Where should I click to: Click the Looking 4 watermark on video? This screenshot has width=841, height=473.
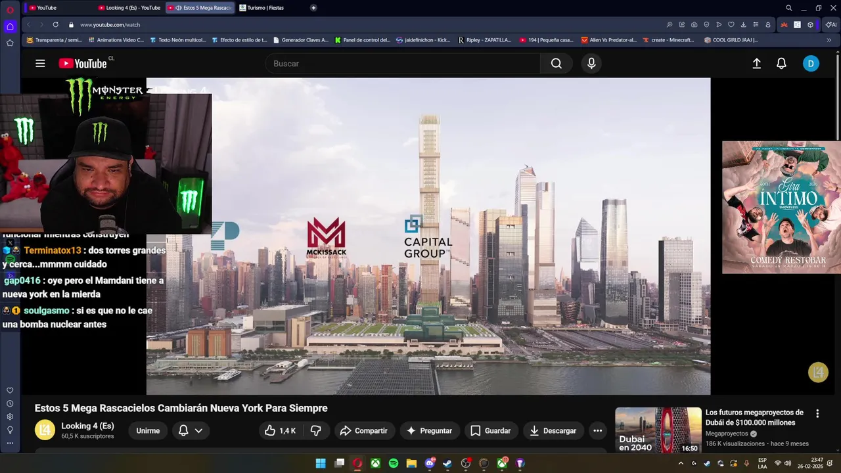click(818, 372)
